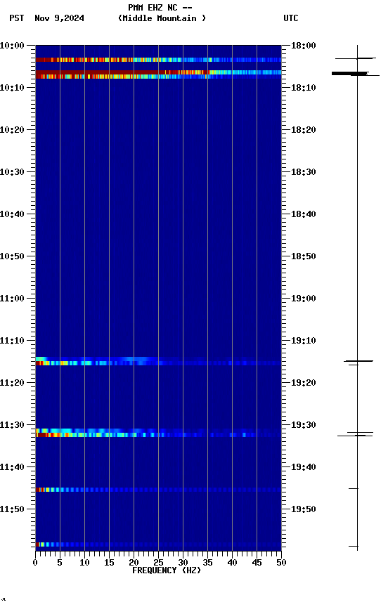
Task: Click the 45 Hz frequency tick label
Action: coord(257,563)
